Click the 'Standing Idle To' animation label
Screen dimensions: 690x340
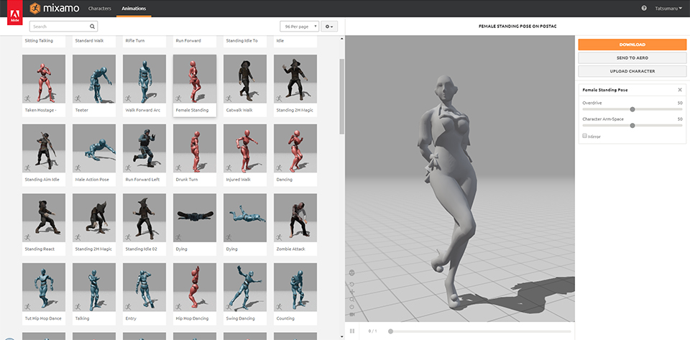coord(241,41)
